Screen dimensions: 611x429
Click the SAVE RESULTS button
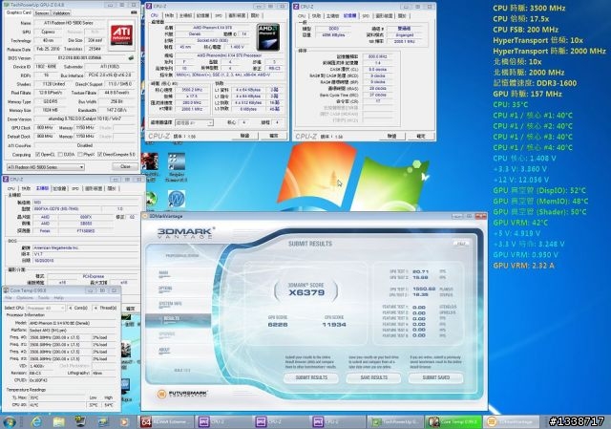pyautogui.click(x=373, y=377)
